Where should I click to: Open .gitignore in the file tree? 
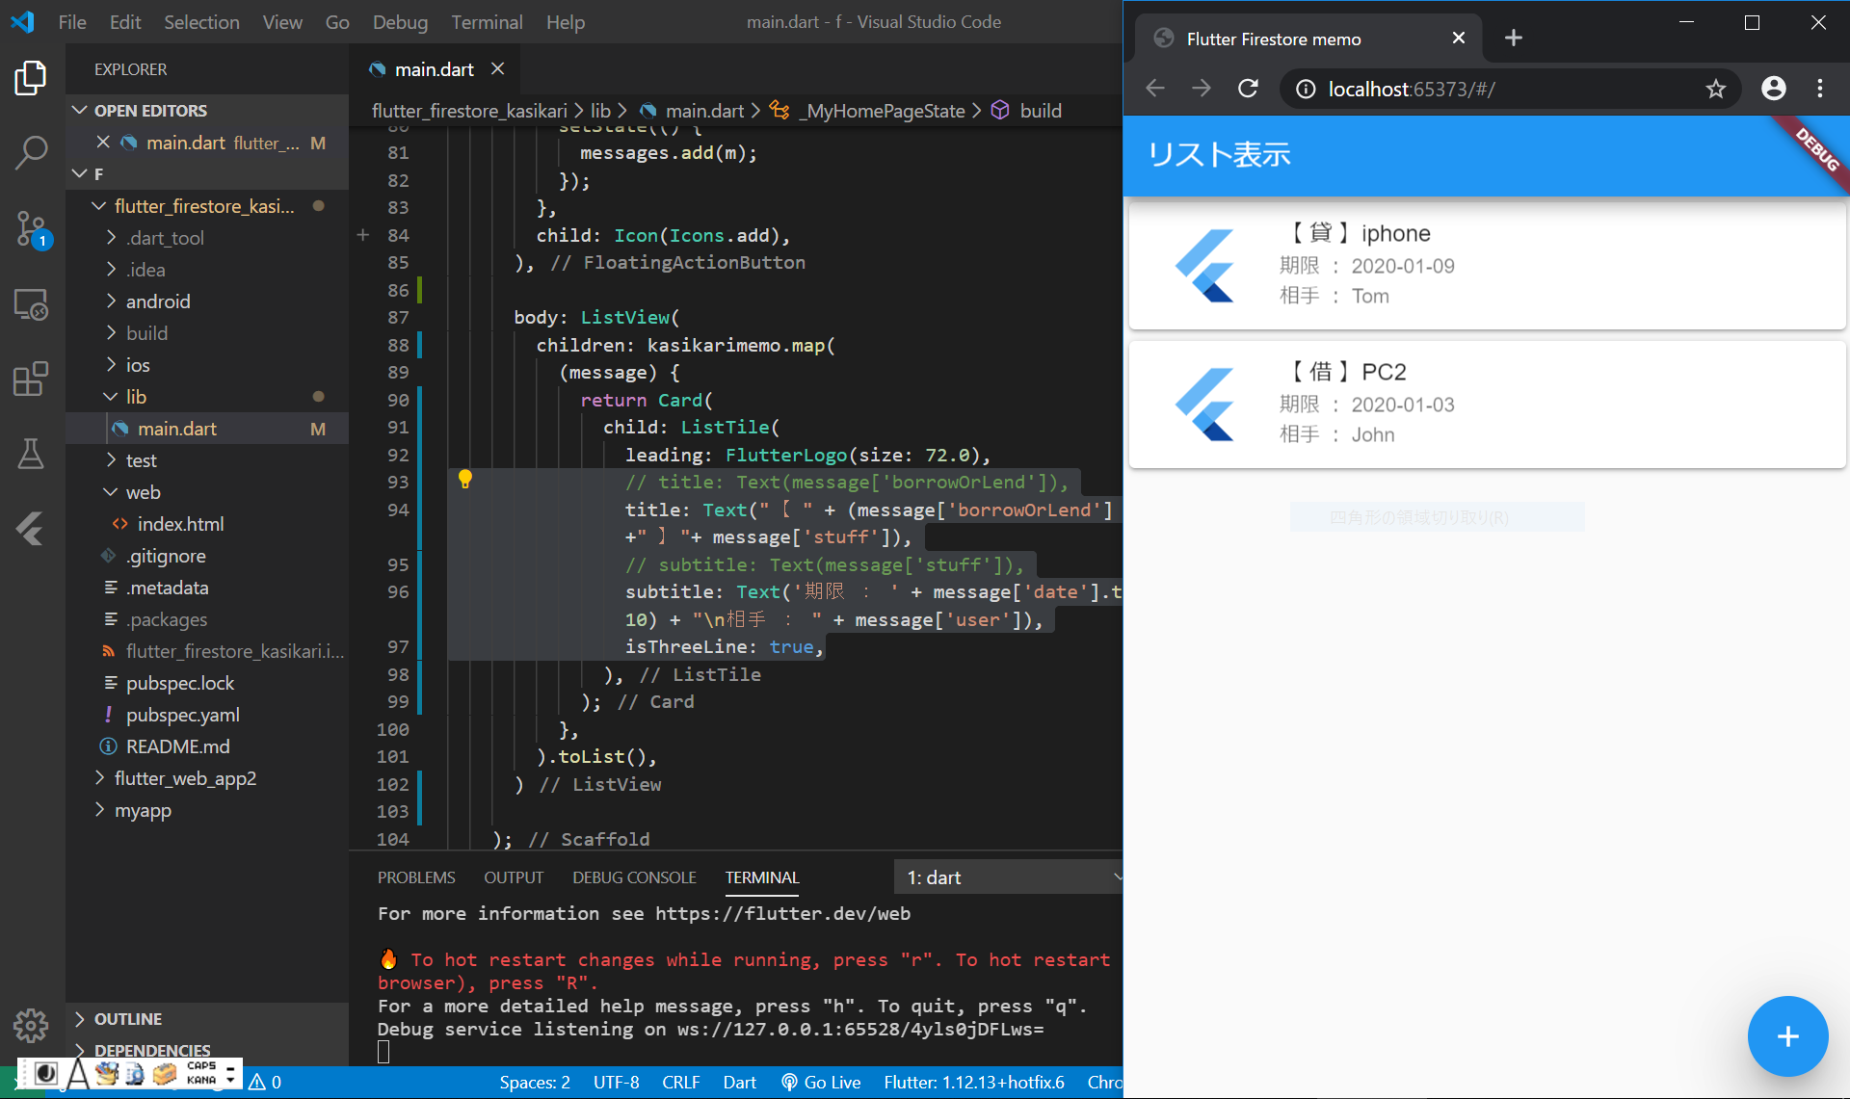point(207,555)
